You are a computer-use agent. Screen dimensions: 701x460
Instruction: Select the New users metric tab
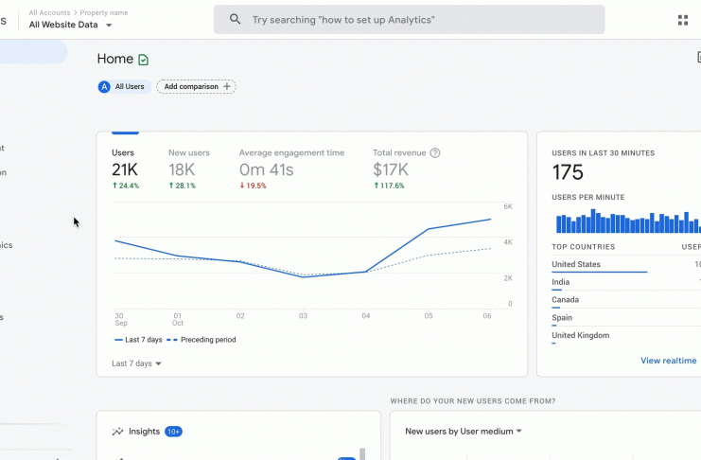point(188,168)
